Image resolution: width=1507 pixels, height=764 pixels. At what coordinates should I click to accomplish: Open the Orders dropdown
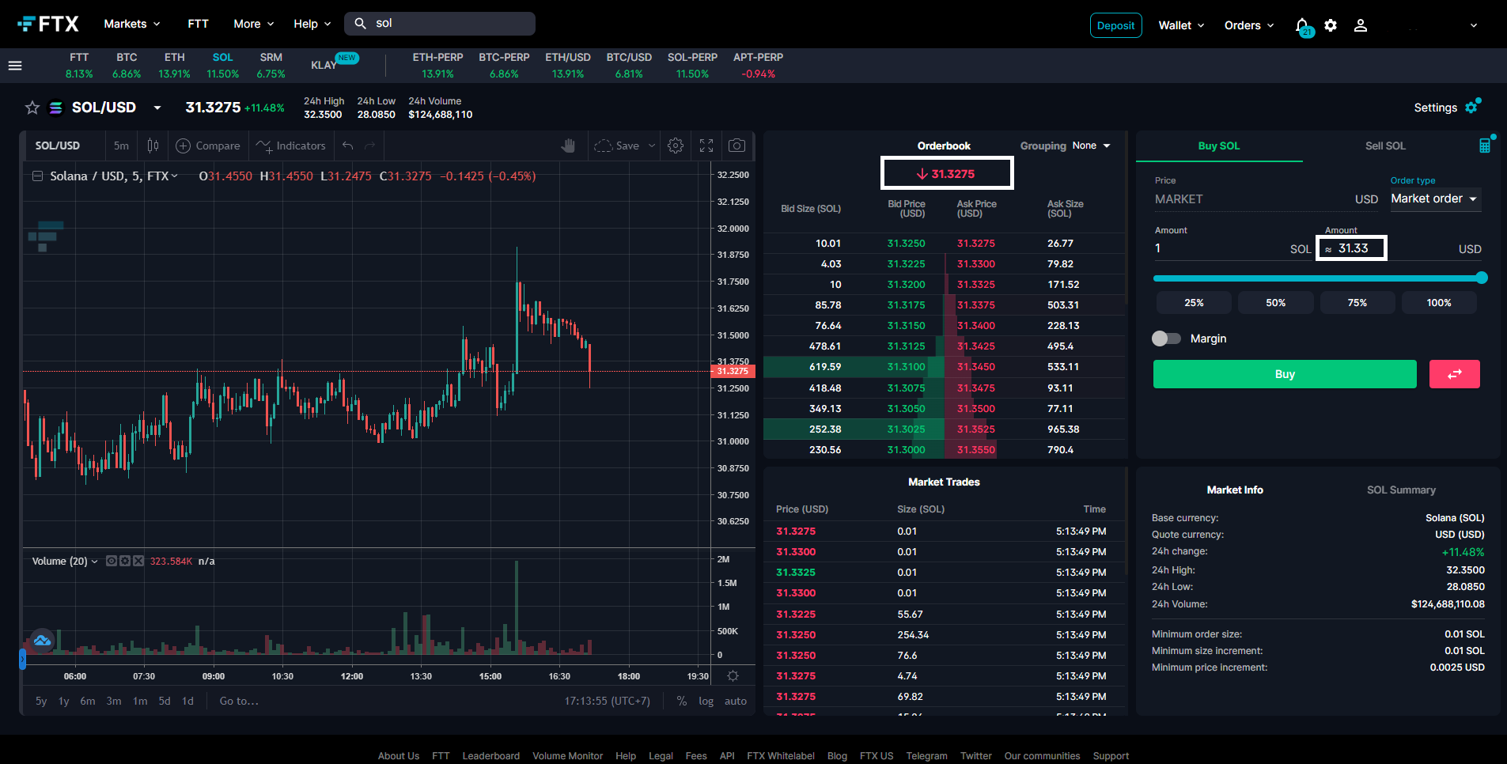(x=1249, y=25)
